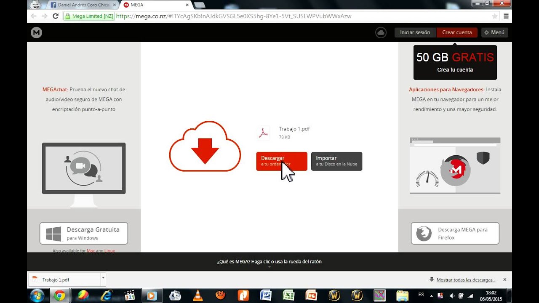The height and width of the screenshot is (303, 539).
Task: Click Mostrar todas las descargas link
Action: pyautogui.click(x=466, y=280)
